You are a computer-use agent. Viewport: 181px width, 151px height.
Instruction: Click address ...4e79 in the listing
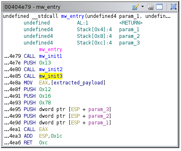12,56
